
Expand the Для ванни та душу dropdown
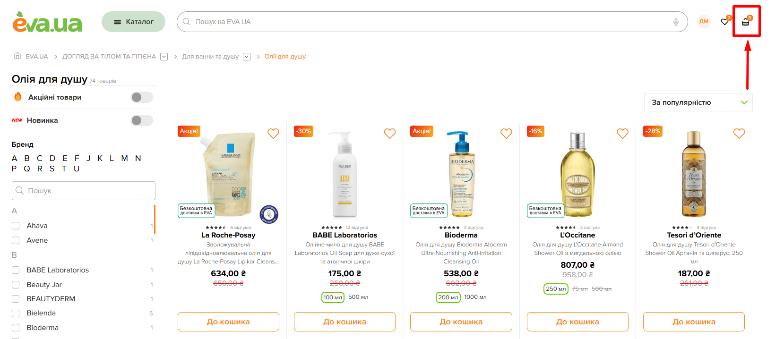(x=247, y=57)
